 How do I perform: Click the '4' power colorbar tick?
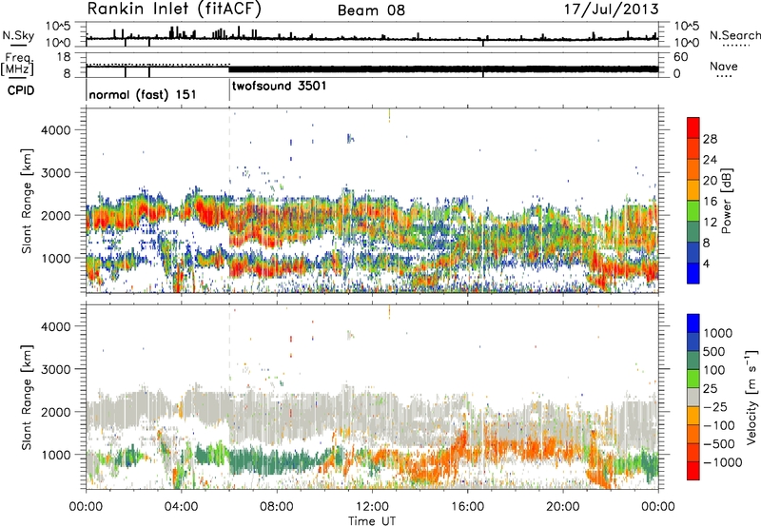(706, 264)
